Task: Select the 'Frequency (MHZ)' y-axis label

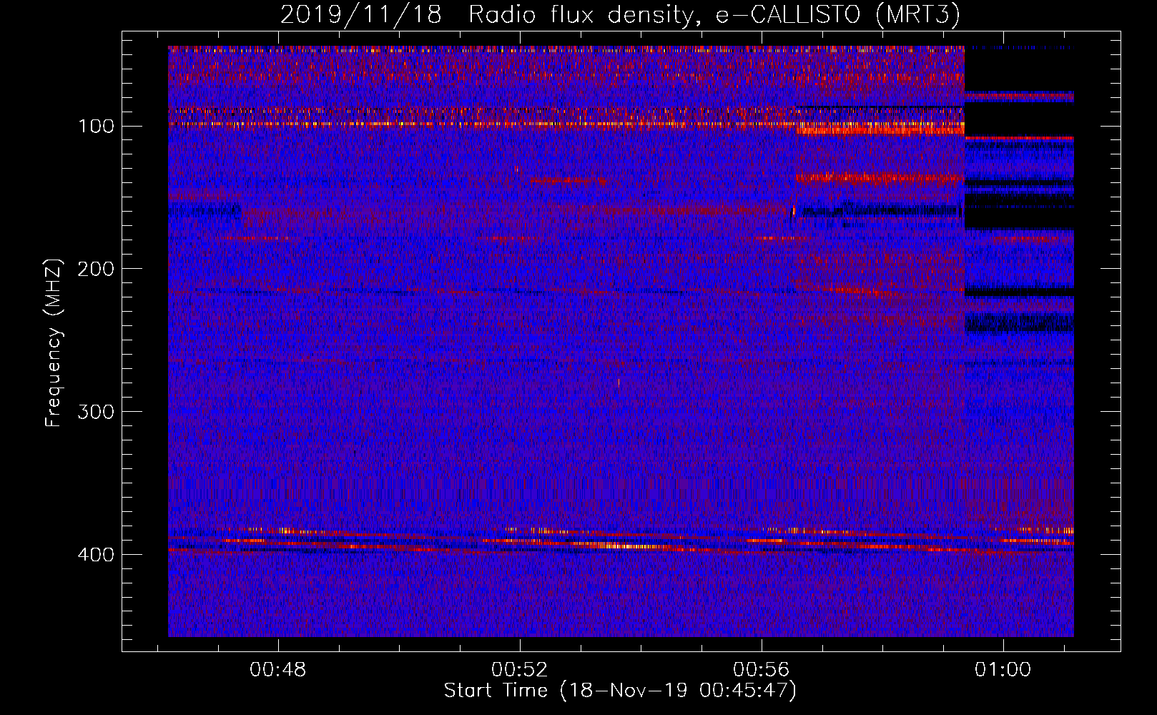Action: 54,343
